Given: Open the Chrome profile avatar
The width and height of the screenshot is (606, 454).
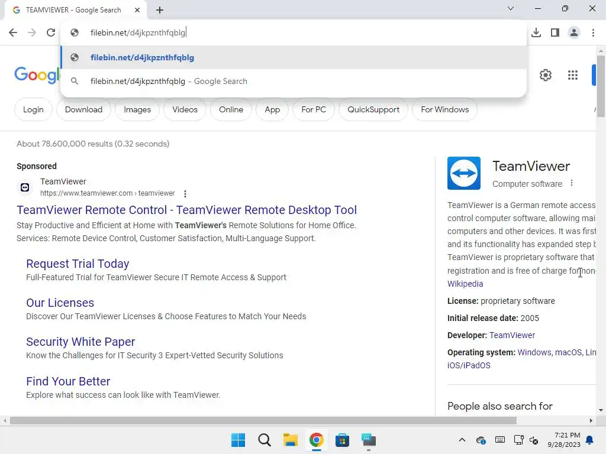Looking at the screenshot, I should [574, 33].
